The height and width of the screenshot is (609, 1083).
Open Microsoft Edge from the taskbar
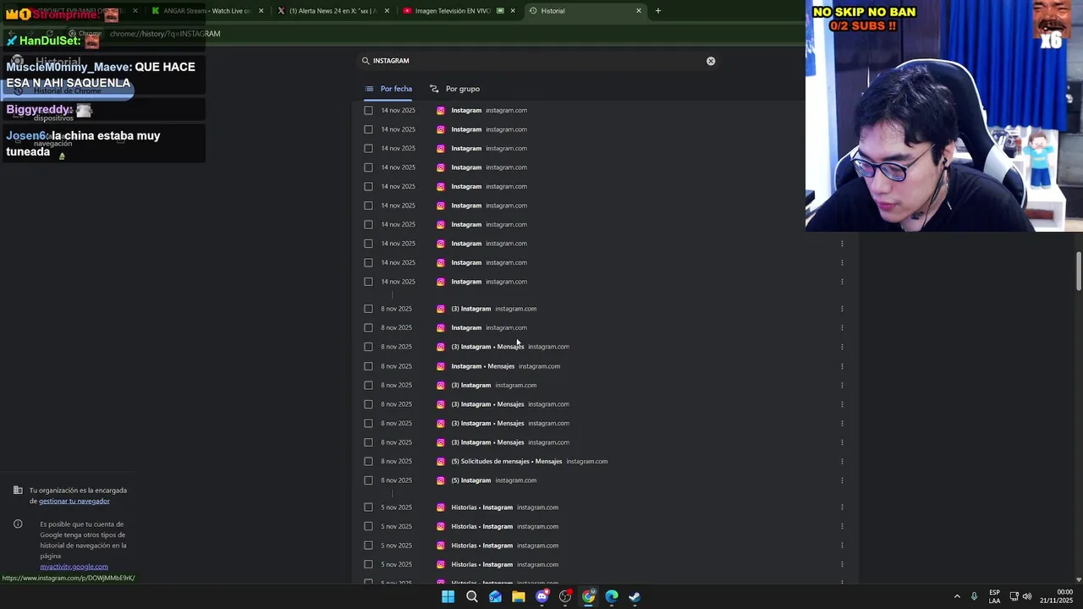click(612, 596)
